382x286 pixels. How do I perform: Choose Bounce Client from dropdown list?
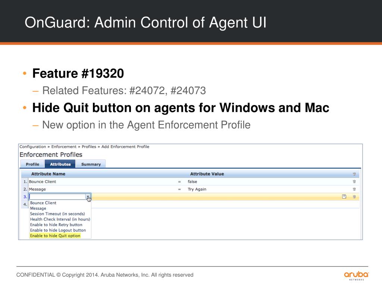click(x=43, y=203)
